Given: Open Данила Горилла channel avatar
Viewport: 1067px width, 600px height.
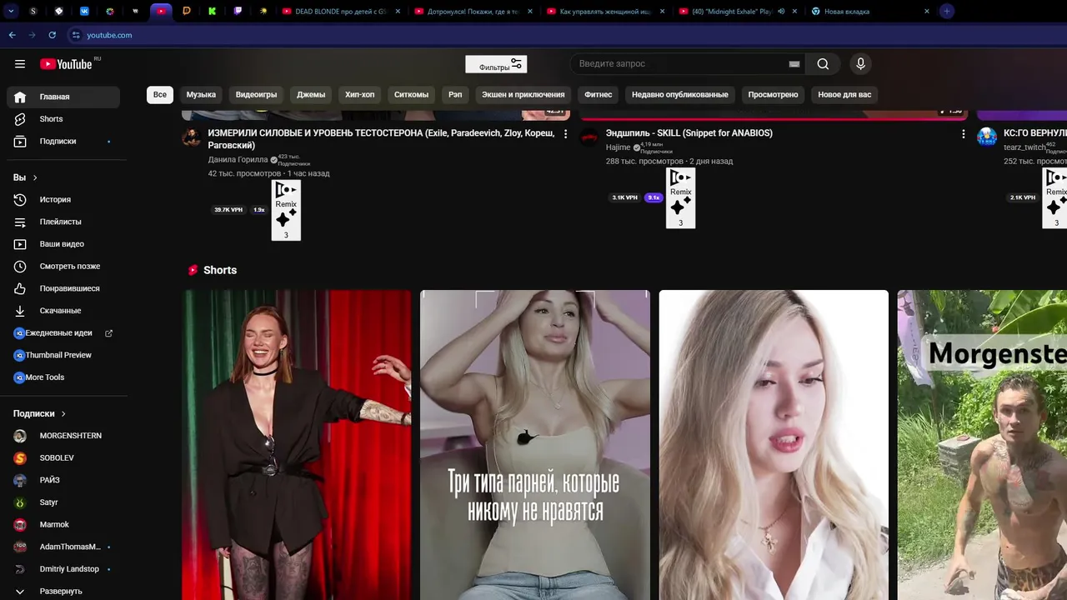Looking at the screenshot, I should click(192, 137).
